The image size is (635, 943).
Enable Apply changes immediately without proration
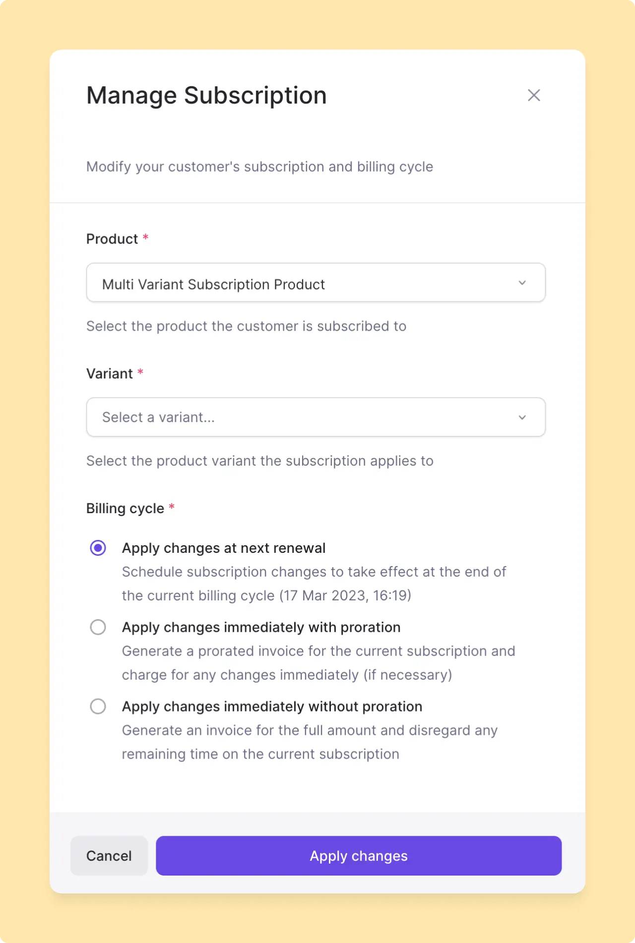(x=98, y=707)
